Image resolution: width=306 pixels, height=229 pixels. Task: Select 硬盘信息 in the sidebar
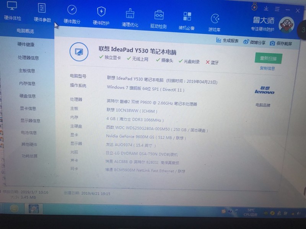[x=28, y=96]
